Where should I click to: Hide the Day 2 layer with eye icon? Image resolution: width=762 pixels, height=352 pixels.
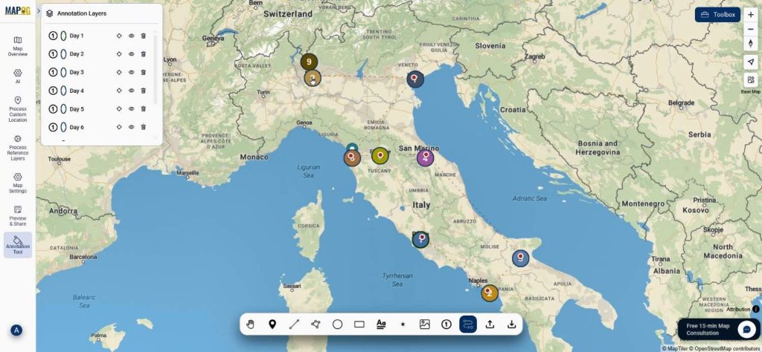[x=131, y=53]
